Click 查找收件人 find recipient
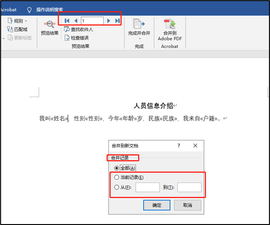The image size is (270, 225). (x=79, y=30)
